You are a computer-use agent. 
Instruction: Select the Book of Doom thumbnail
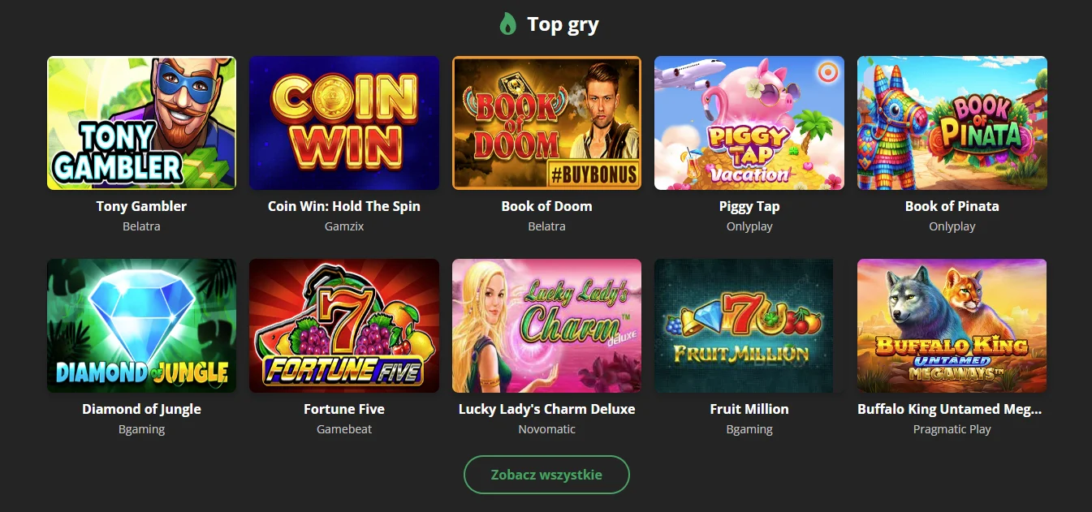pyautogui.click(x=546, y=123)
